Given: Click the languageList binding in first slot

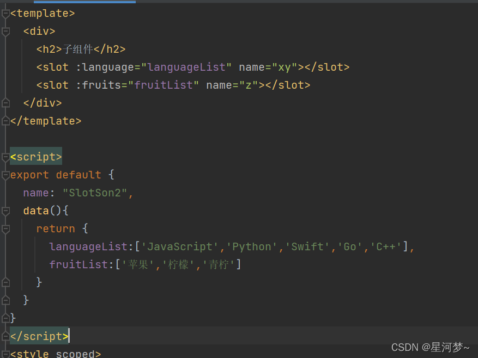Looking at the screenshot, I should (x=186, y=67).
